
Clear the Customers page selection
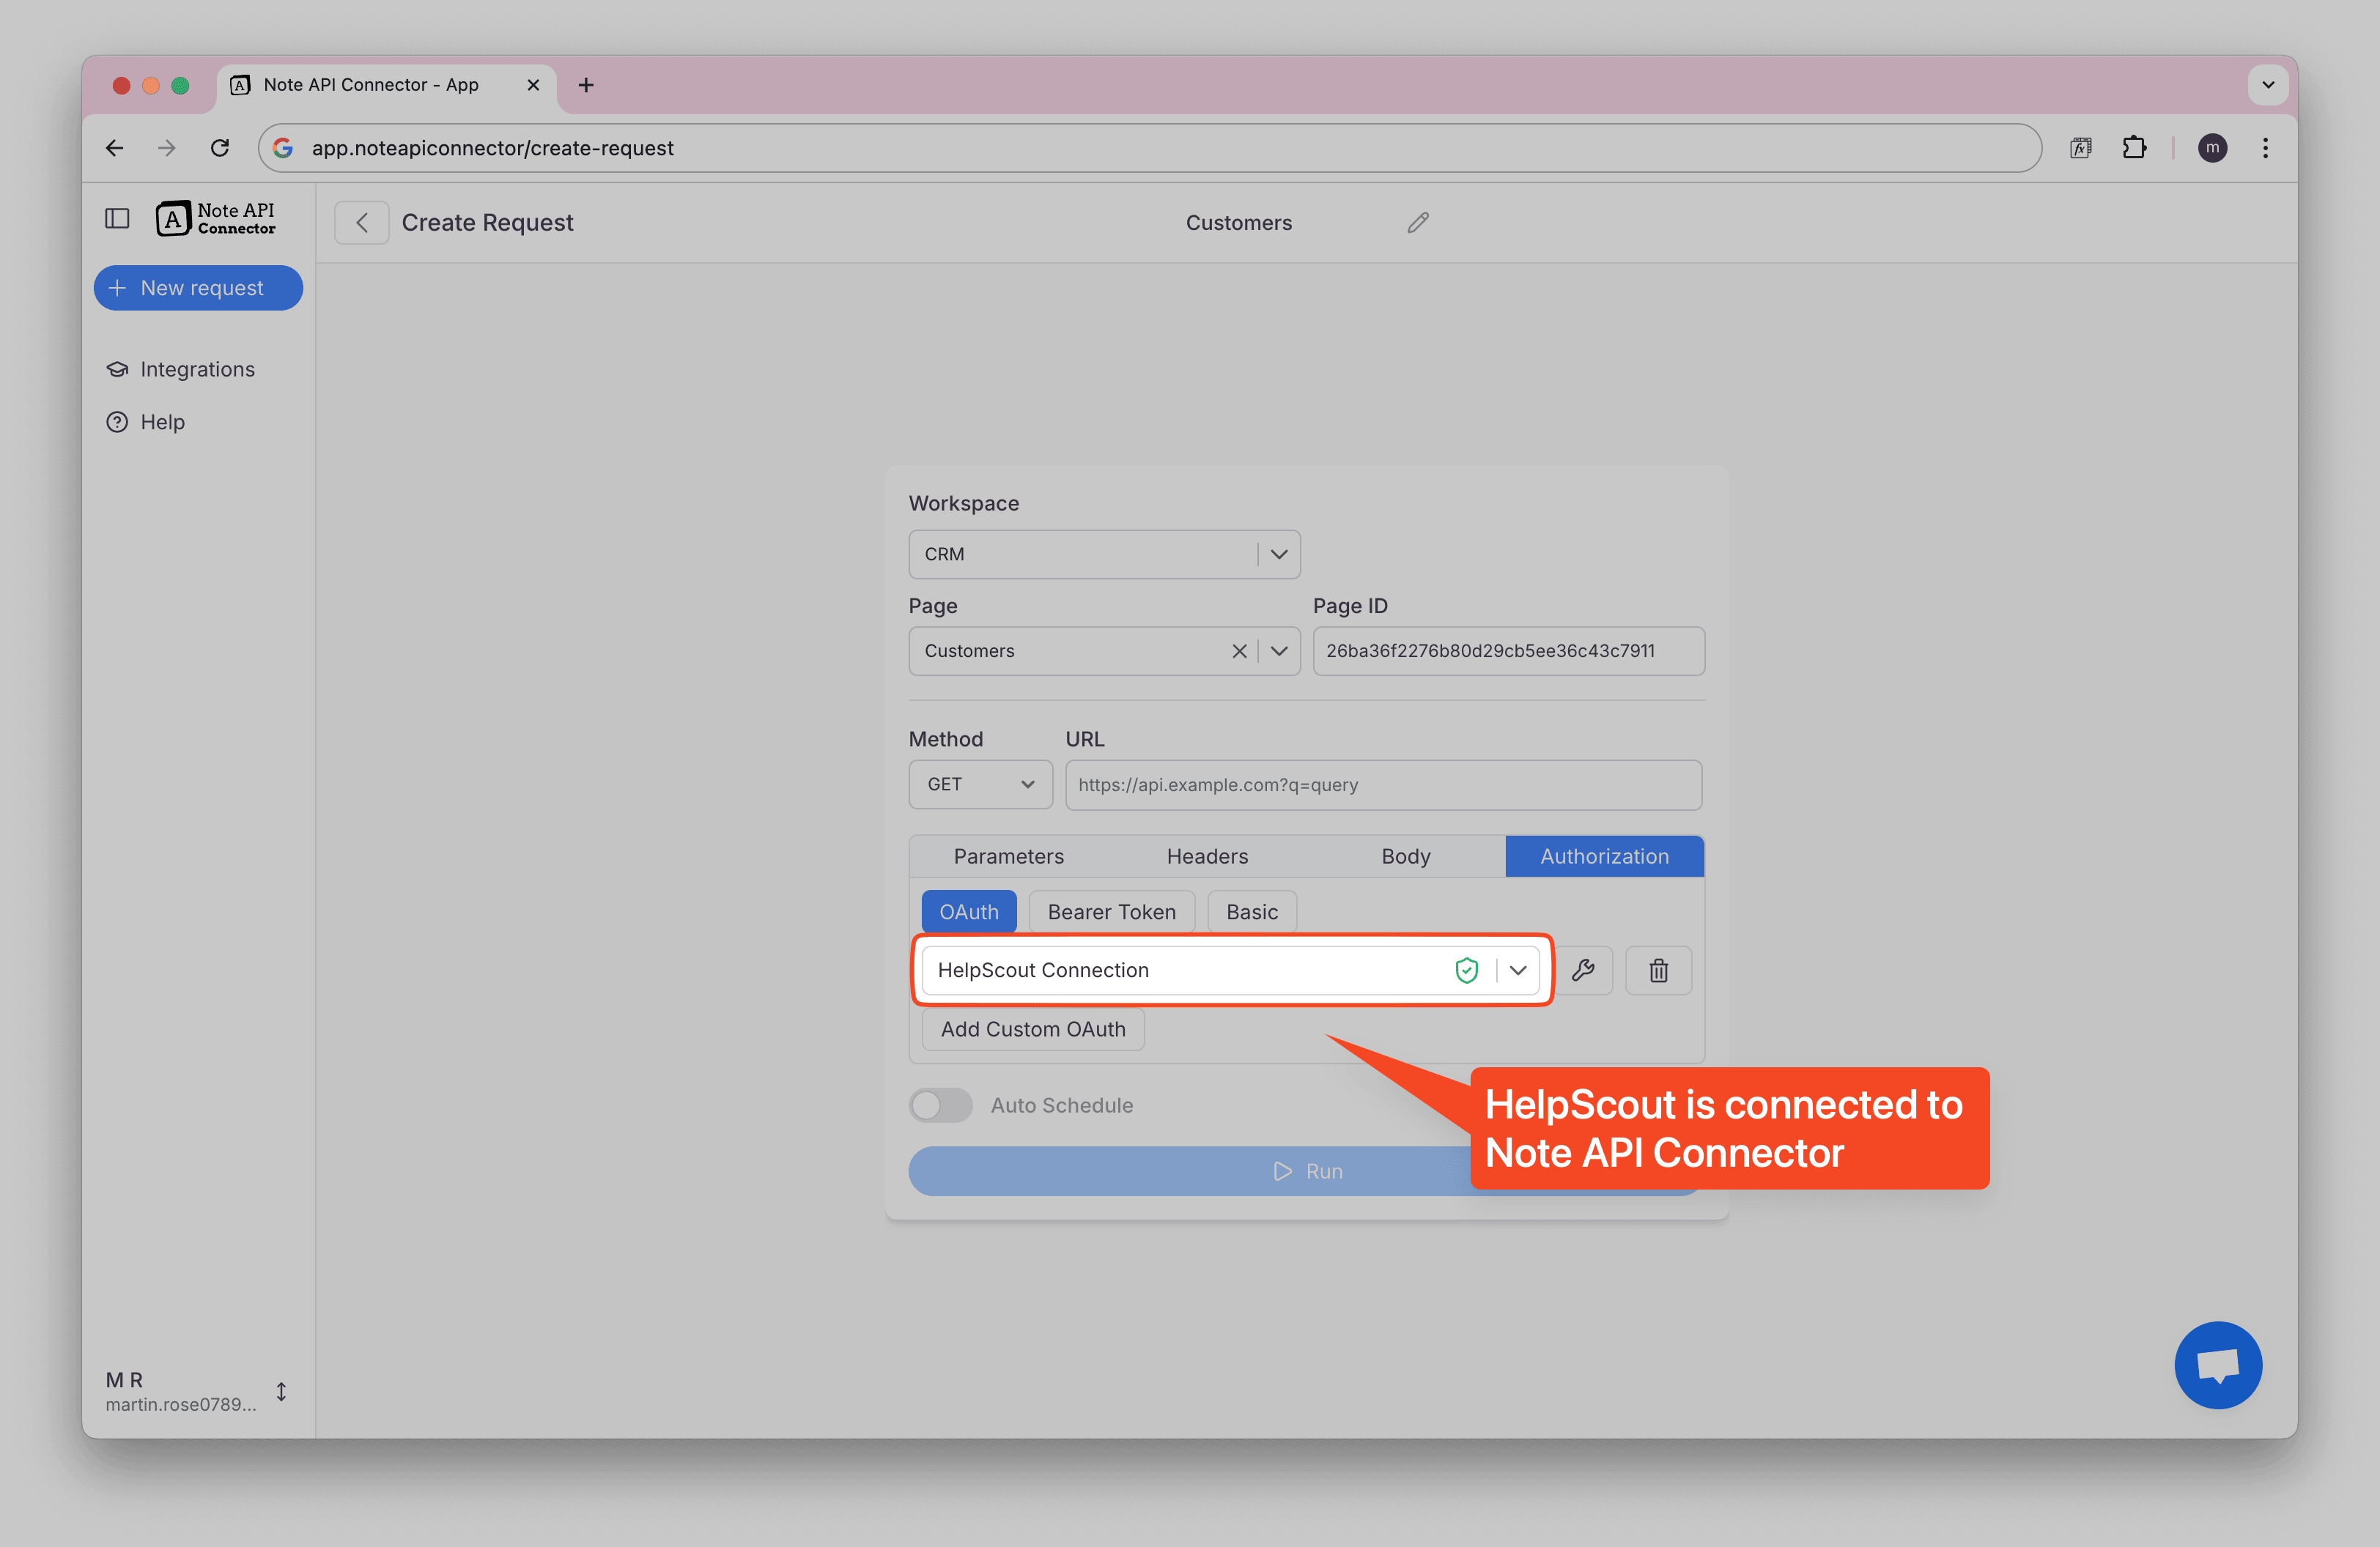point(1239,652)
